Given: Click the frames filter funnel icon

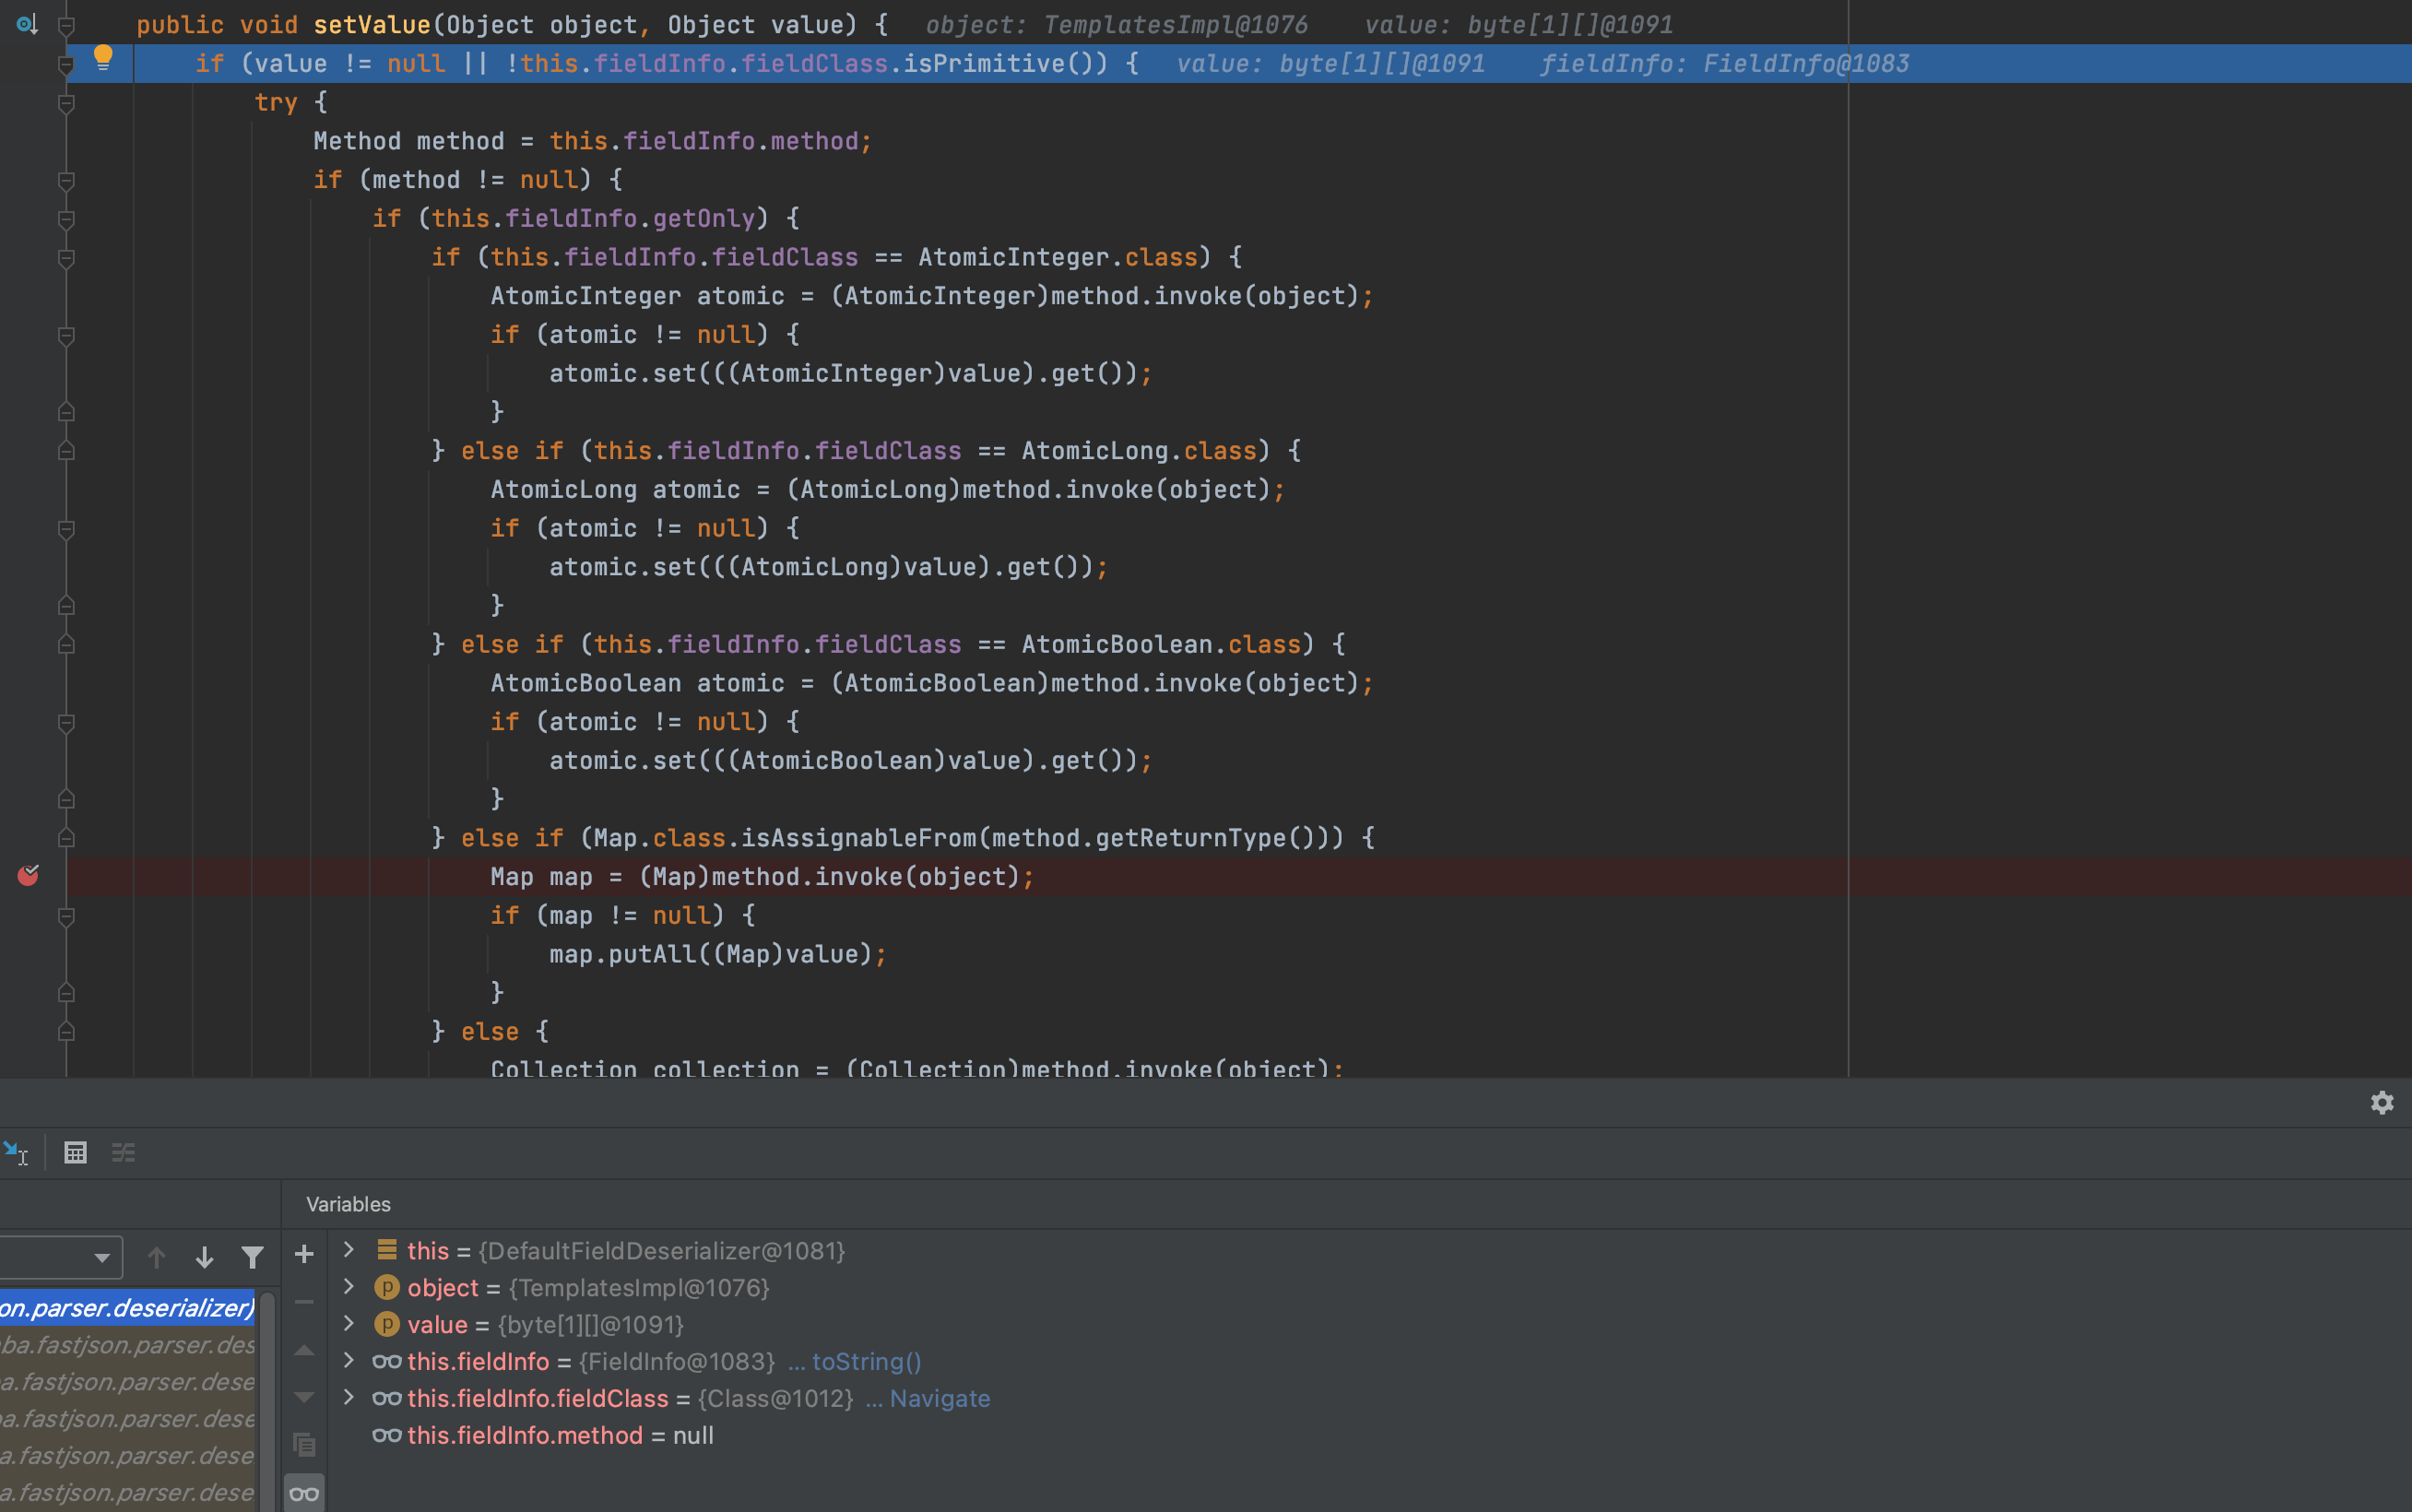Looking at the screenshot, I should pos(252,1257).
